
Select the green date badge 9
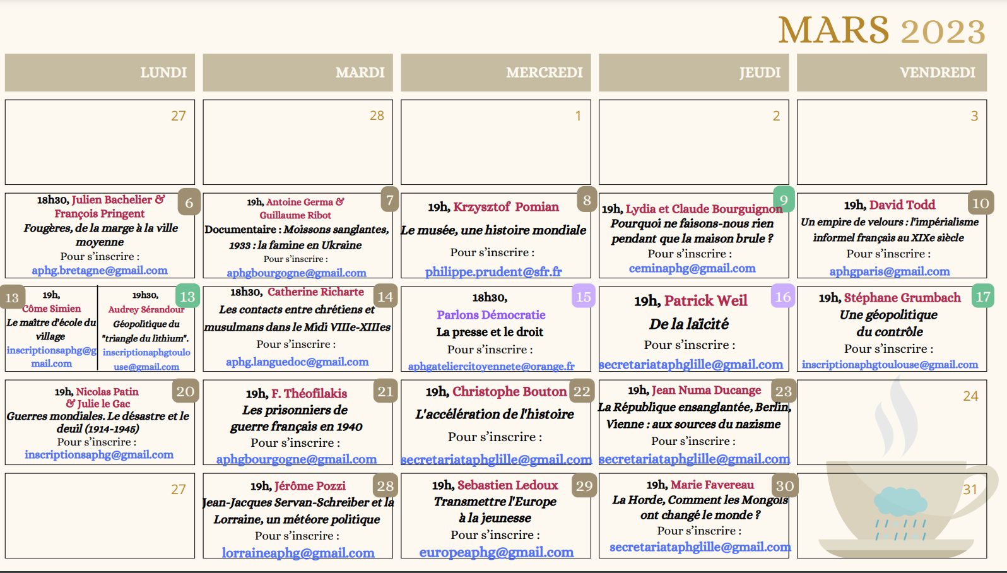pos(784,199)
